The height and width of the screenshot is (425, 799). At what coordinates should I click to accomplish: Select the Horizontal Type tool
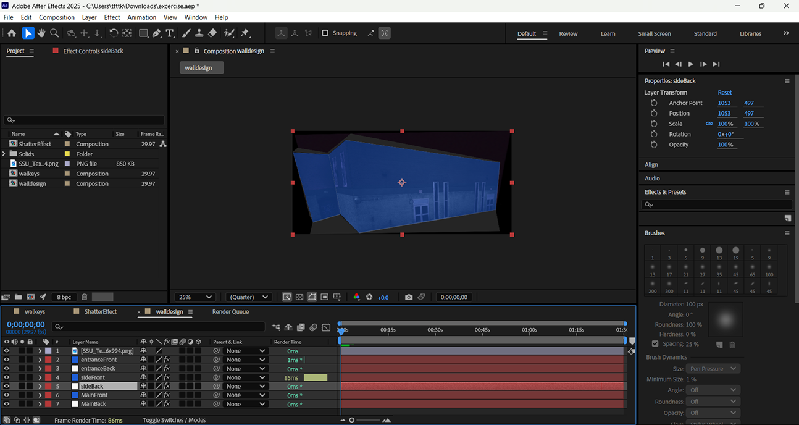tap(169, 33)
